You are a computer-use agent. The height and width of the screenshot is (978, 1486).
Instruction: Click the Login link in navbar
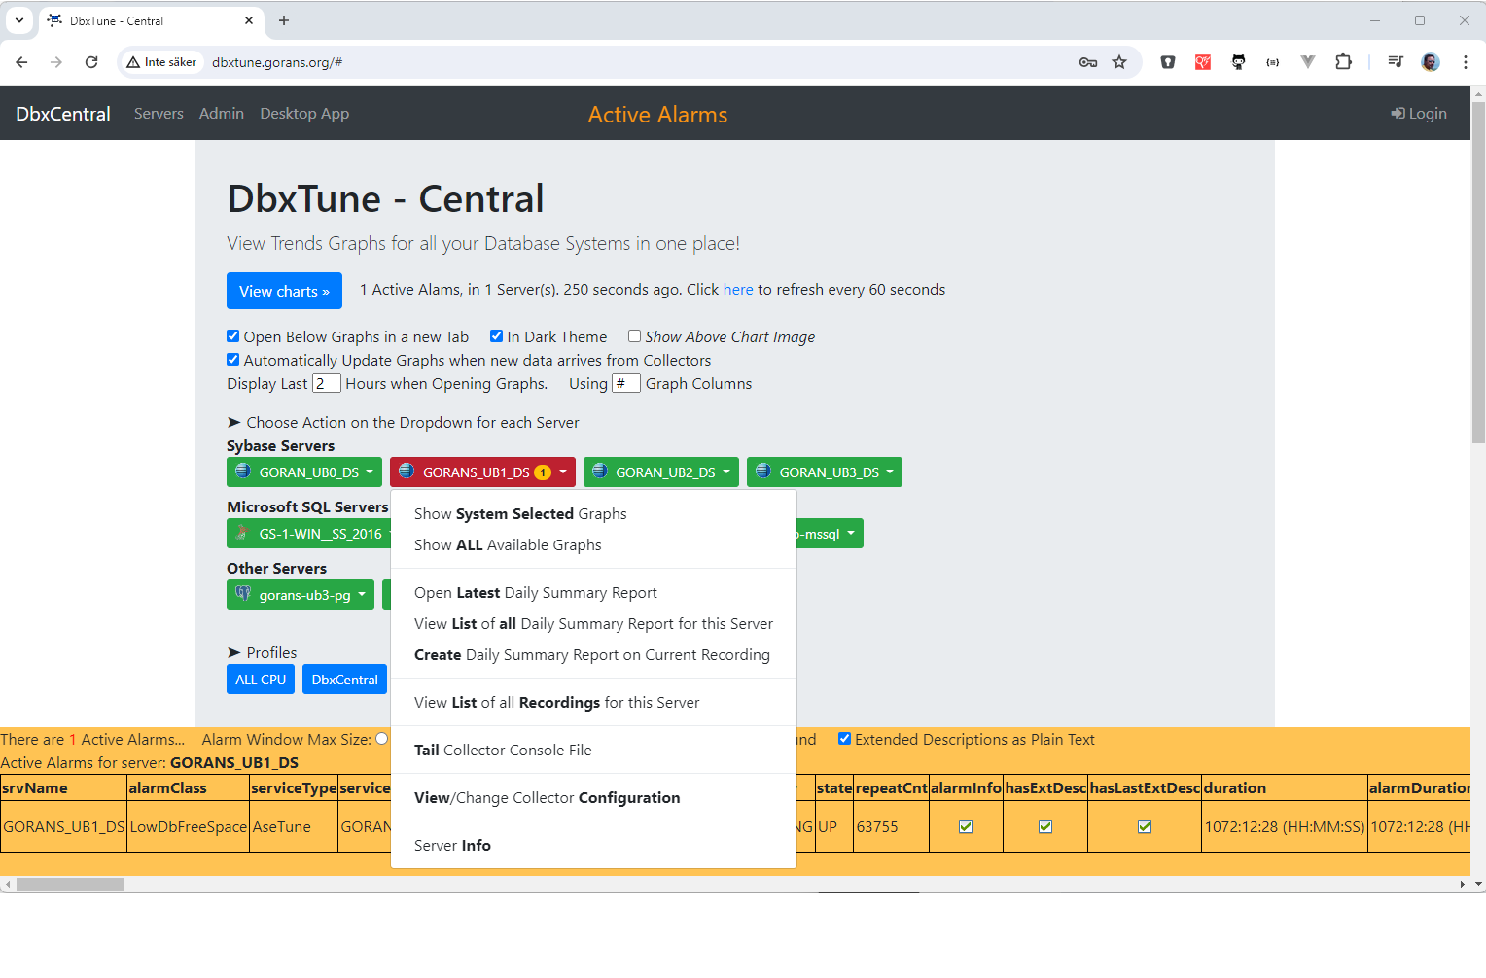coord(1419,113)
